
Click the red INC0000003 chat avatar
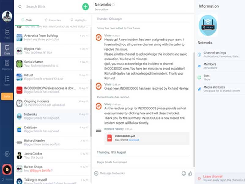pos(19,90)
